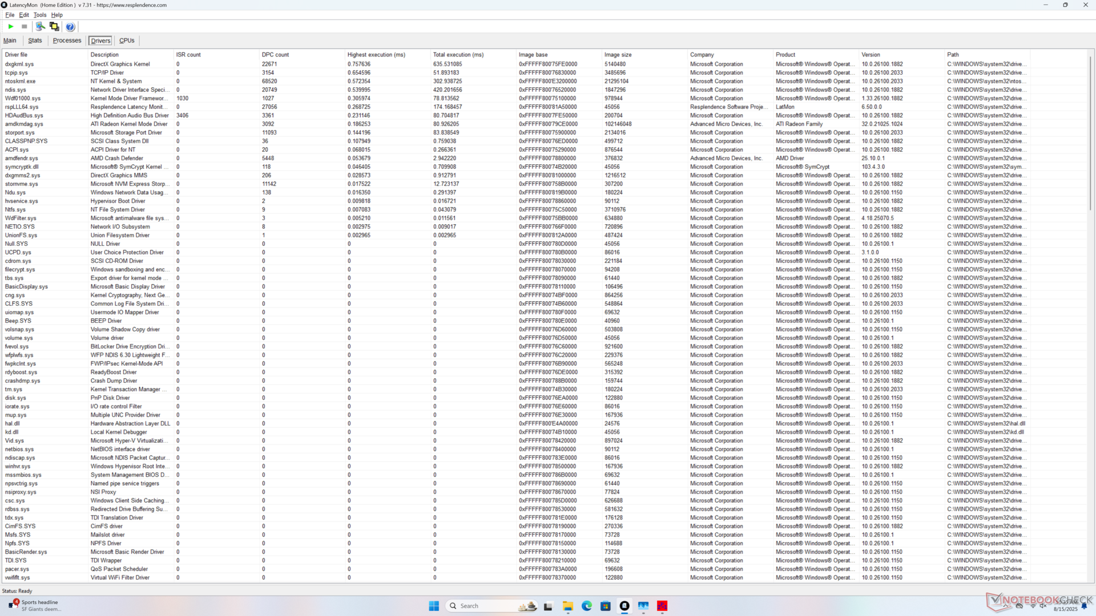Viewport: 1096px width, 616px height.
Task: Sort by the ISR count column header
Action: click(x=216, y=55)
